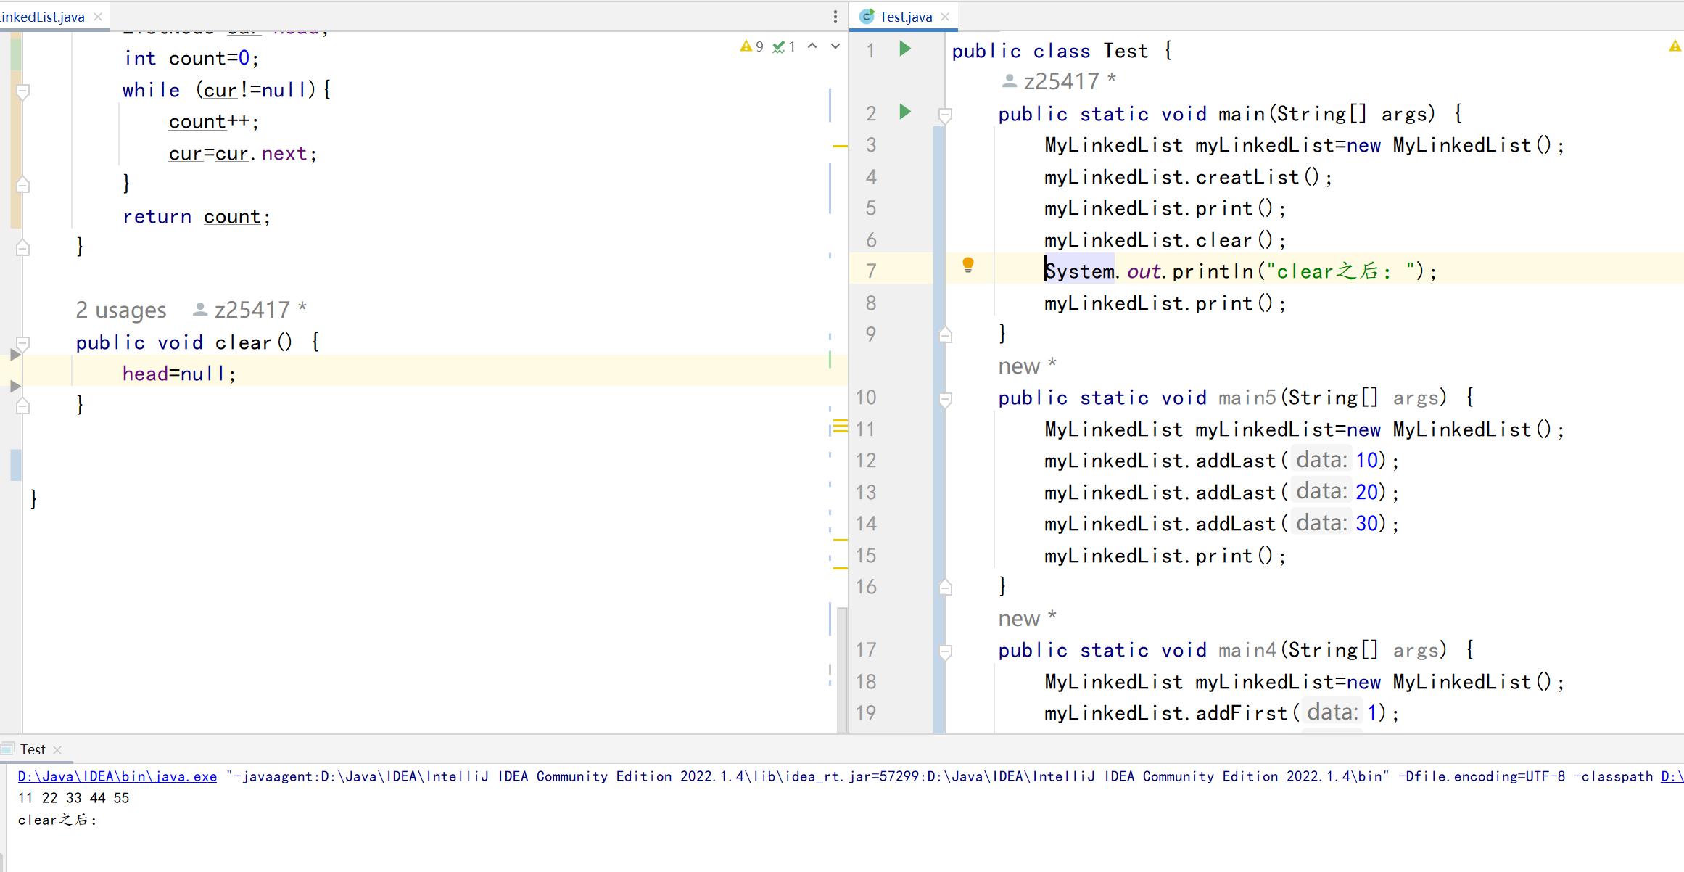
Task: Click the author icon beside z25417 above clear()
Action: click(x=200, y=310)
